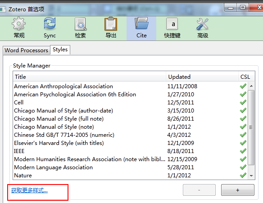The height and width of the screenshot is (203, 263).
Task: Click the 1/27/2010 updated date
Action: (x=181, y=95)
